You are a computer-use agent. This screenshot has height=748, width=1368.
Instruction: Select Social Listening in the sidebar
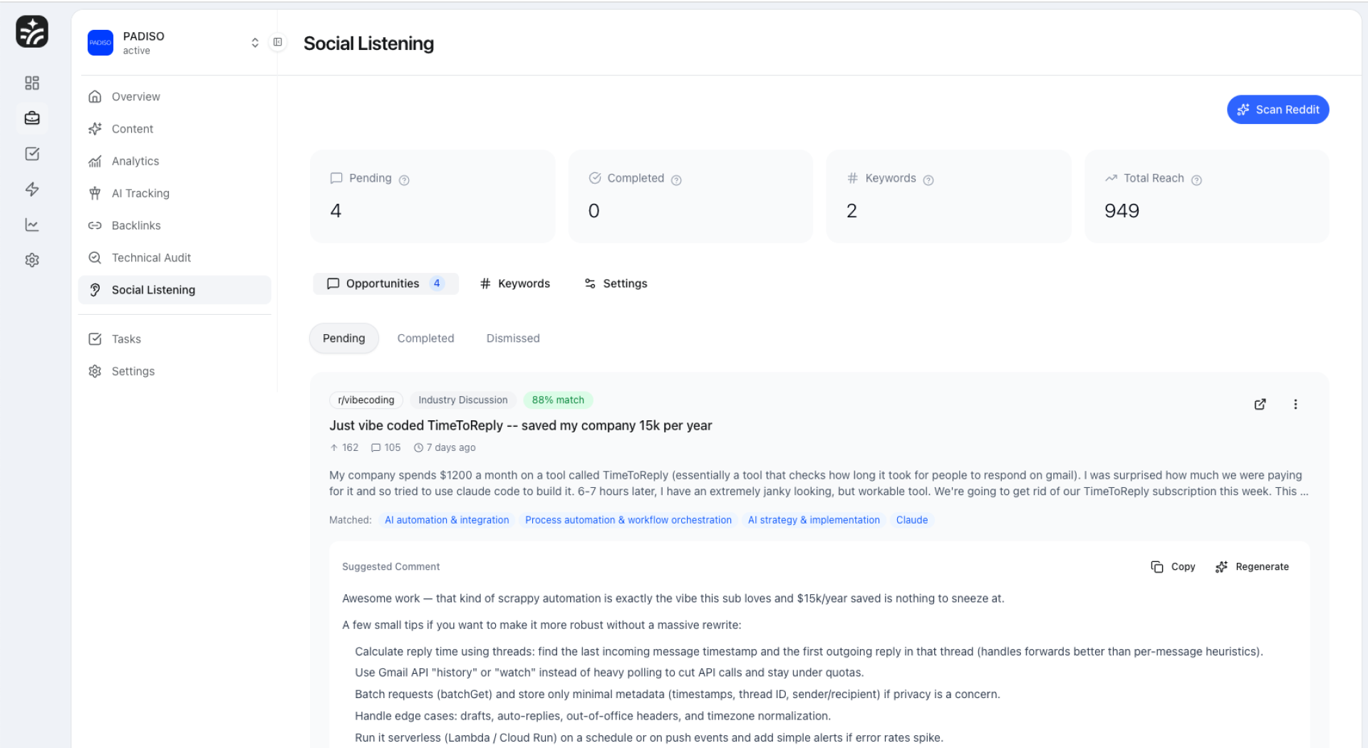(x=175, y=290)
